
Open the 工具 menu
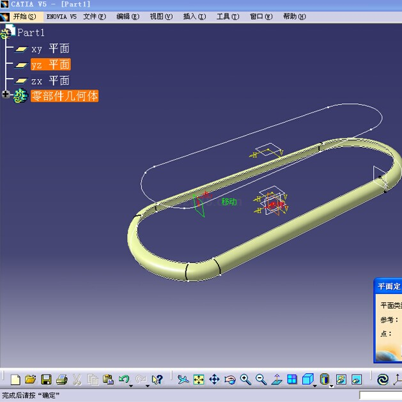pyautogui.click(x=228, y=17)
